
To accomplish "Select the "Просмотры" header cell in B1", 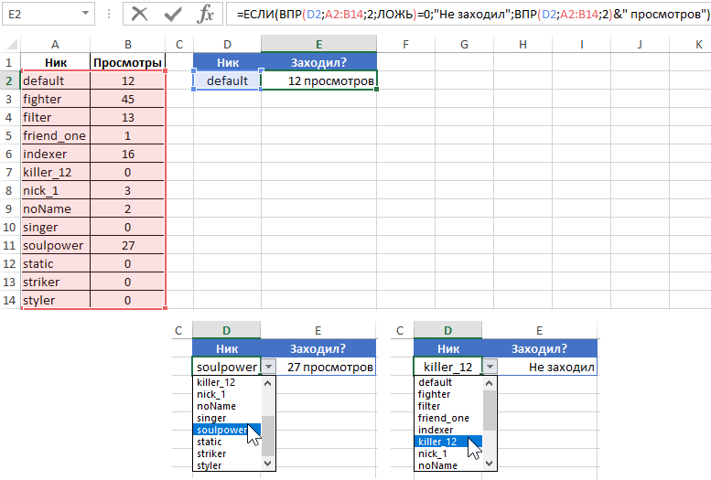I will [128, 62].
